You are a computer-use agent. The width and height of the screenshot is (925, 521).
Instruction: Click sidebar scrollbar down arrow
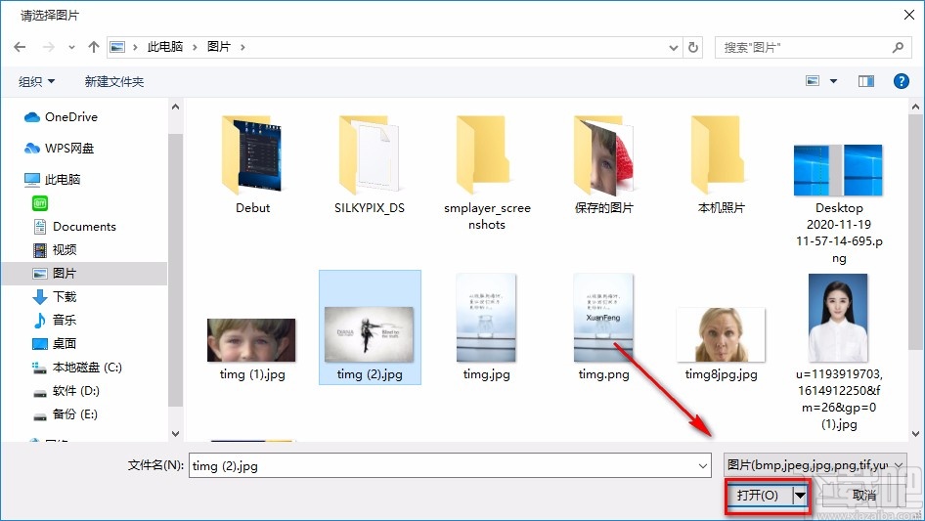(175, 434)
